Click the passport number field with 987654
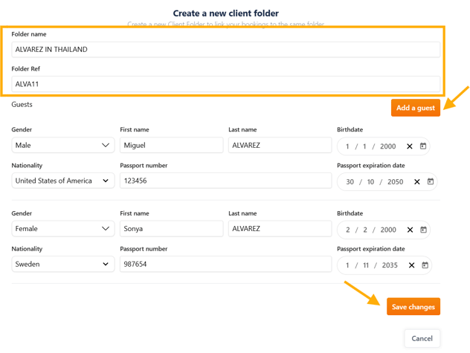The height and width of the screenshot is (353, 470). [x=225, y=264]
